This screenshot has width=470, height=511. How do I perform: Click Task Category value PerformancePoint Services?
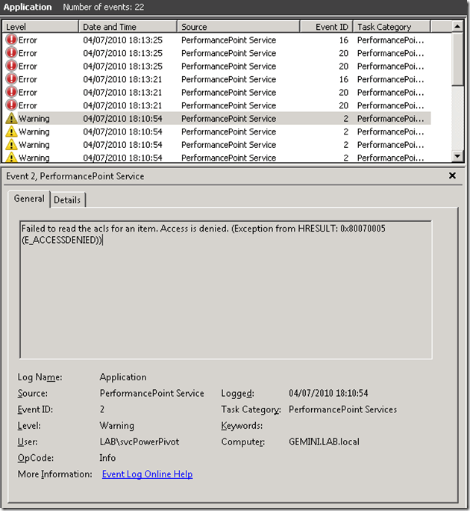(342, 409)
